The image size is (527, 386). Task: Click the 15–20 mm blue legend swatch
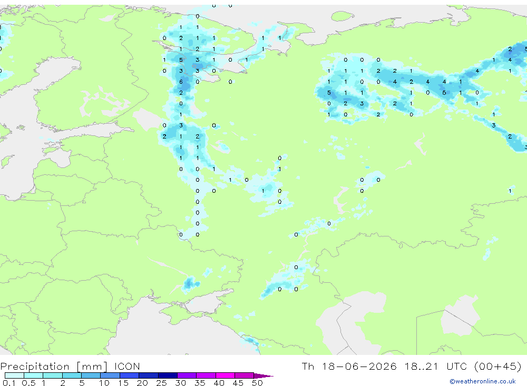point(130,375)
